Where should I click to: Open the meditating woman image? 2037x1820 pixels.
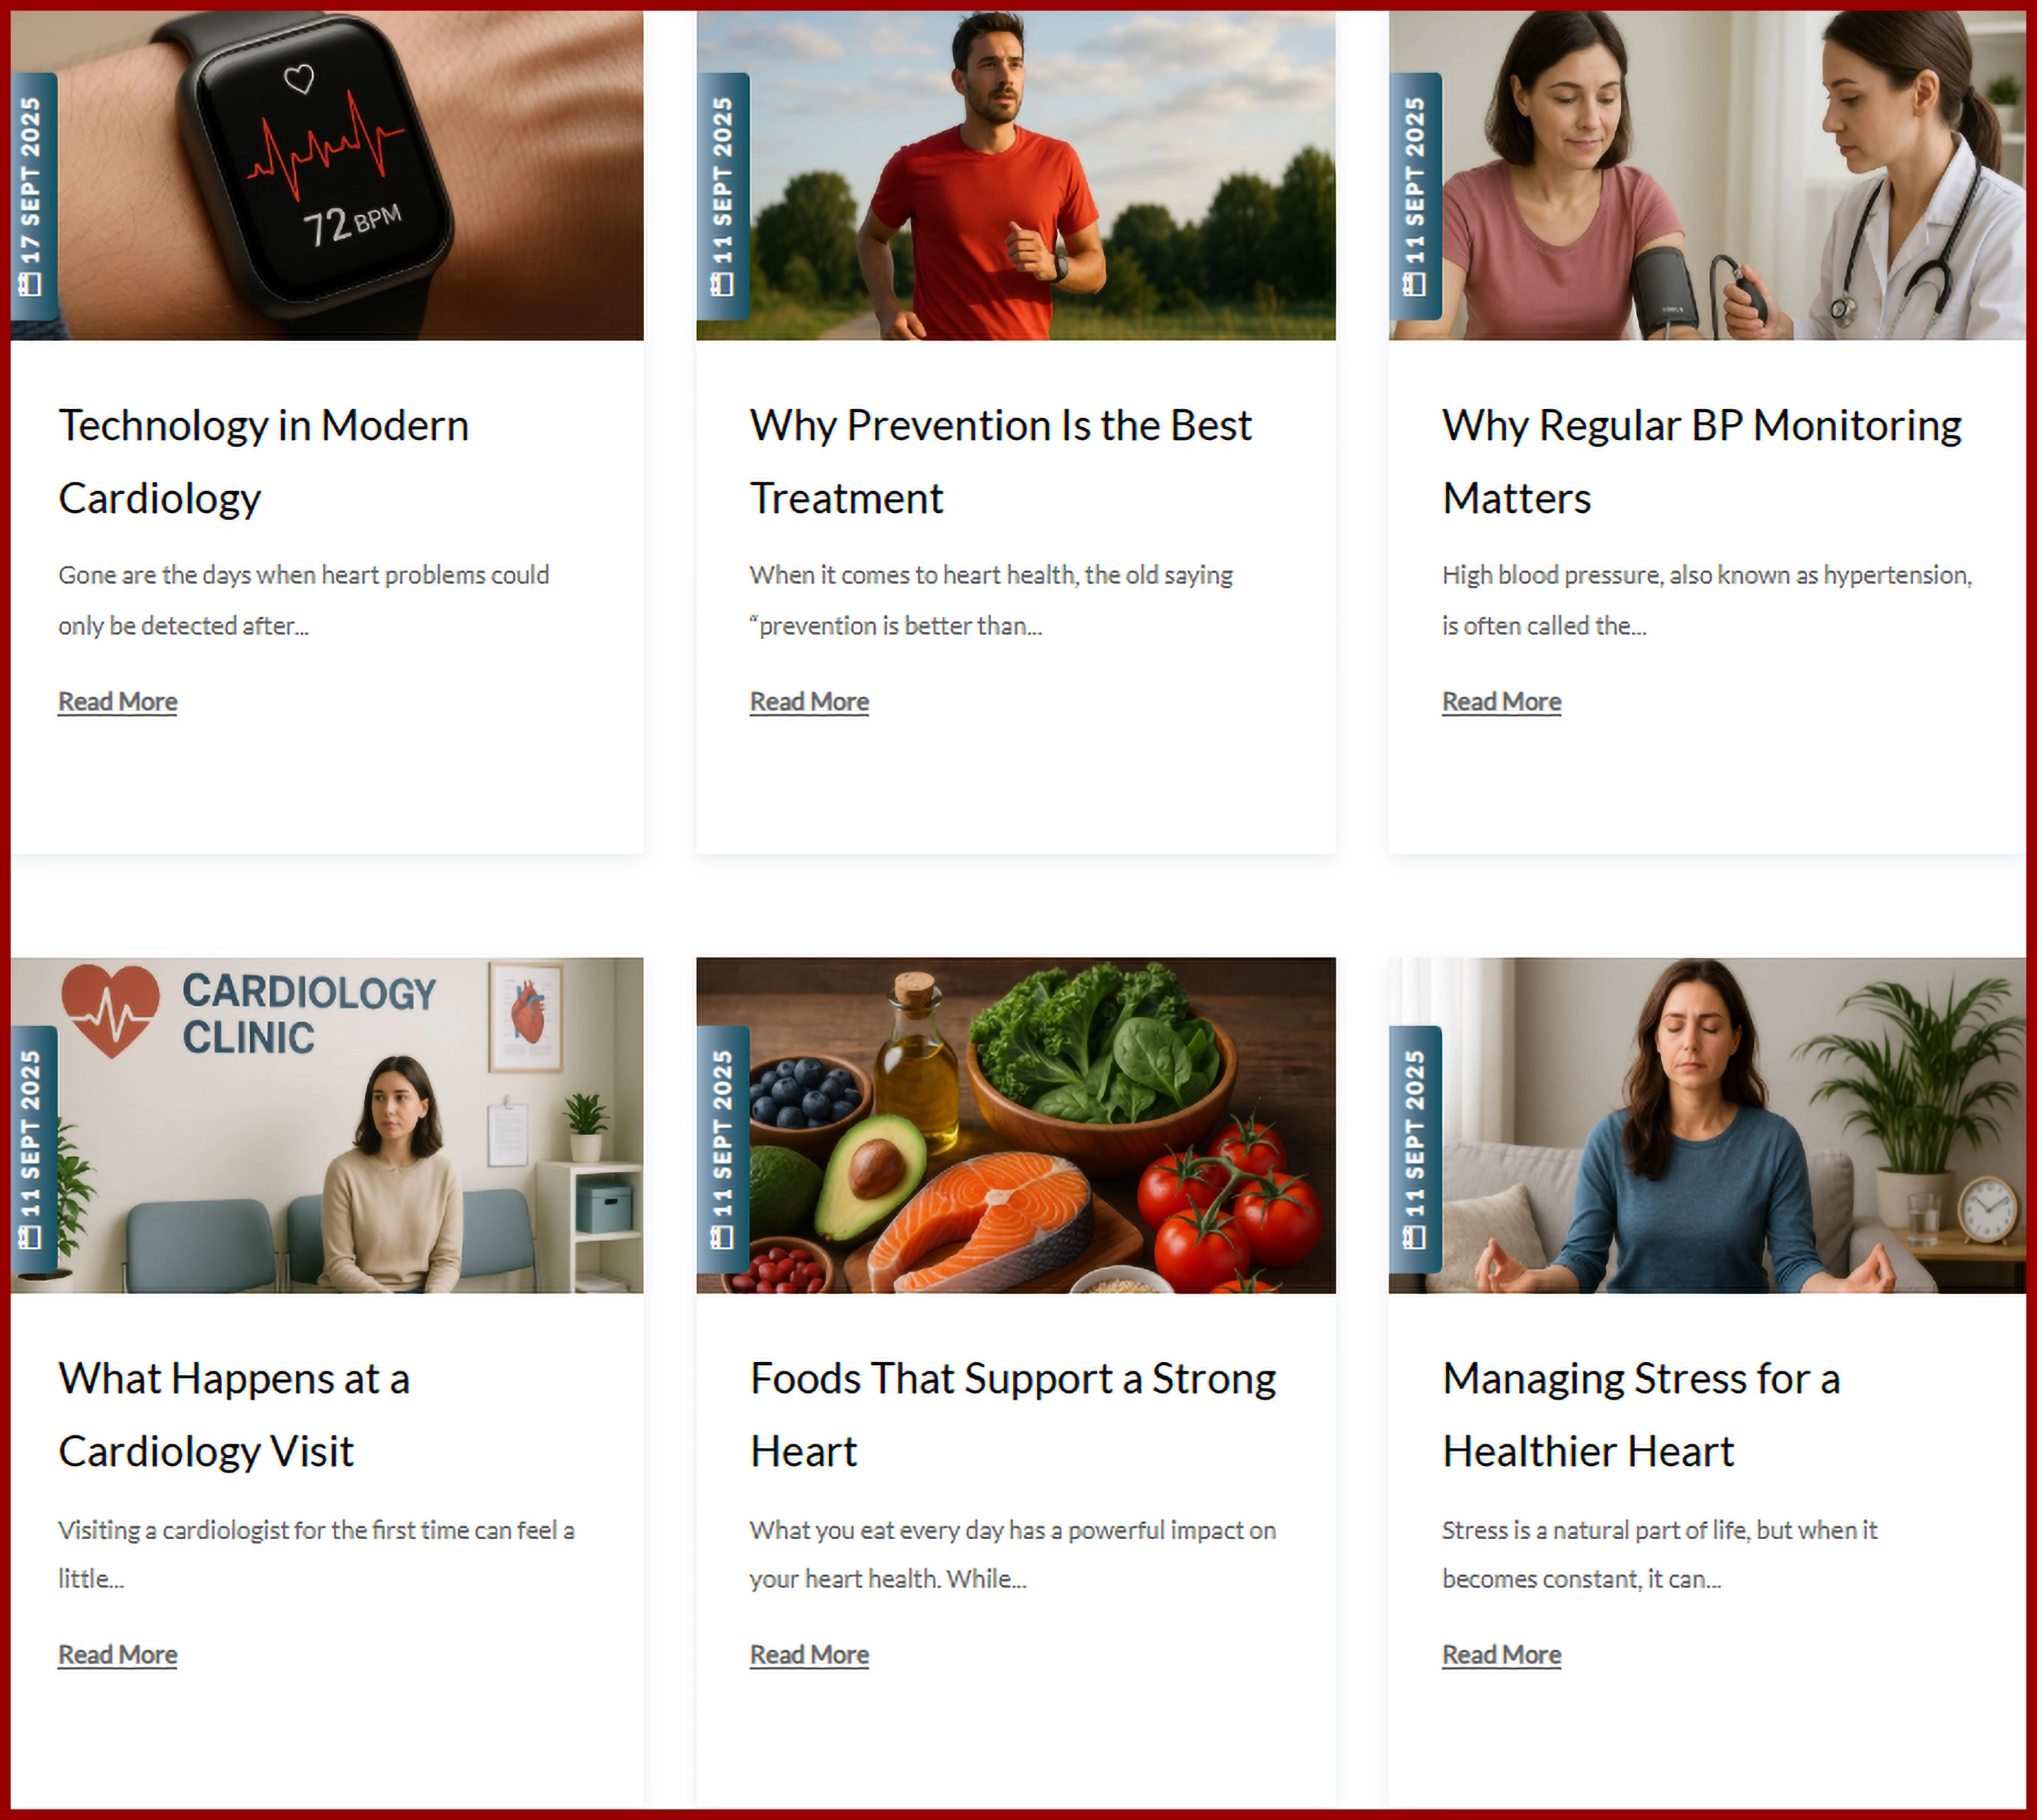[x=1707, y=1125]
